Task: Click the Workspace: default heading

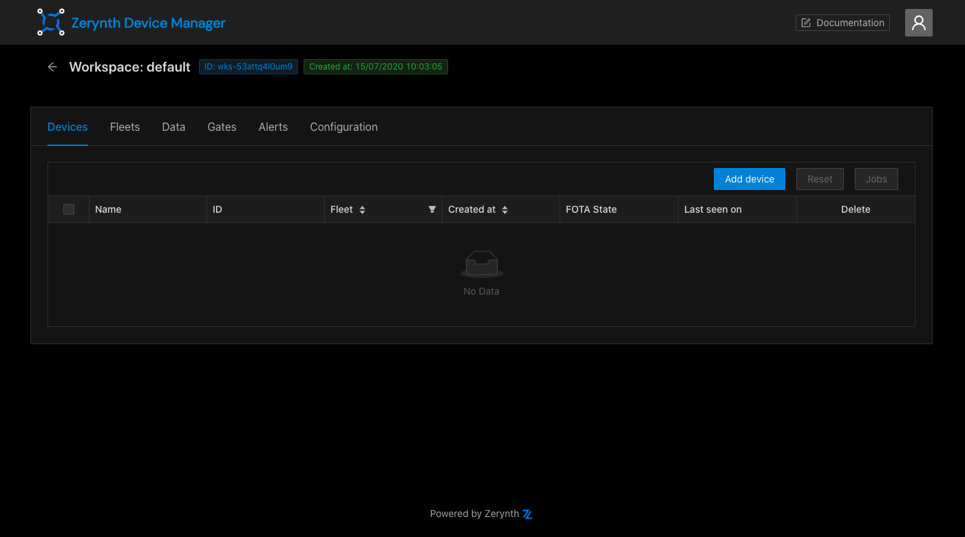Action: [x=129, y=67]
